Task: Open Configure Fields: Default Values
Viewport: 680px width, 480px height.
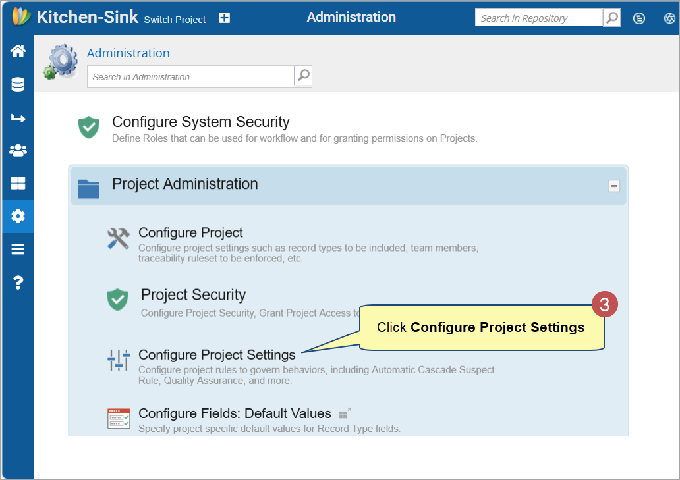Action: coord(235,413)
